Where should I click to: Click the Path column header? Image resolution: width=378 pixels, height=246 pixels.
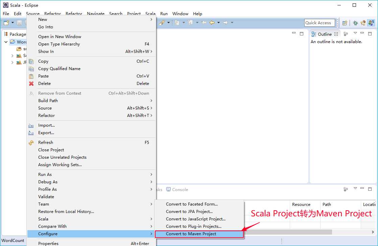pos(340,205)
